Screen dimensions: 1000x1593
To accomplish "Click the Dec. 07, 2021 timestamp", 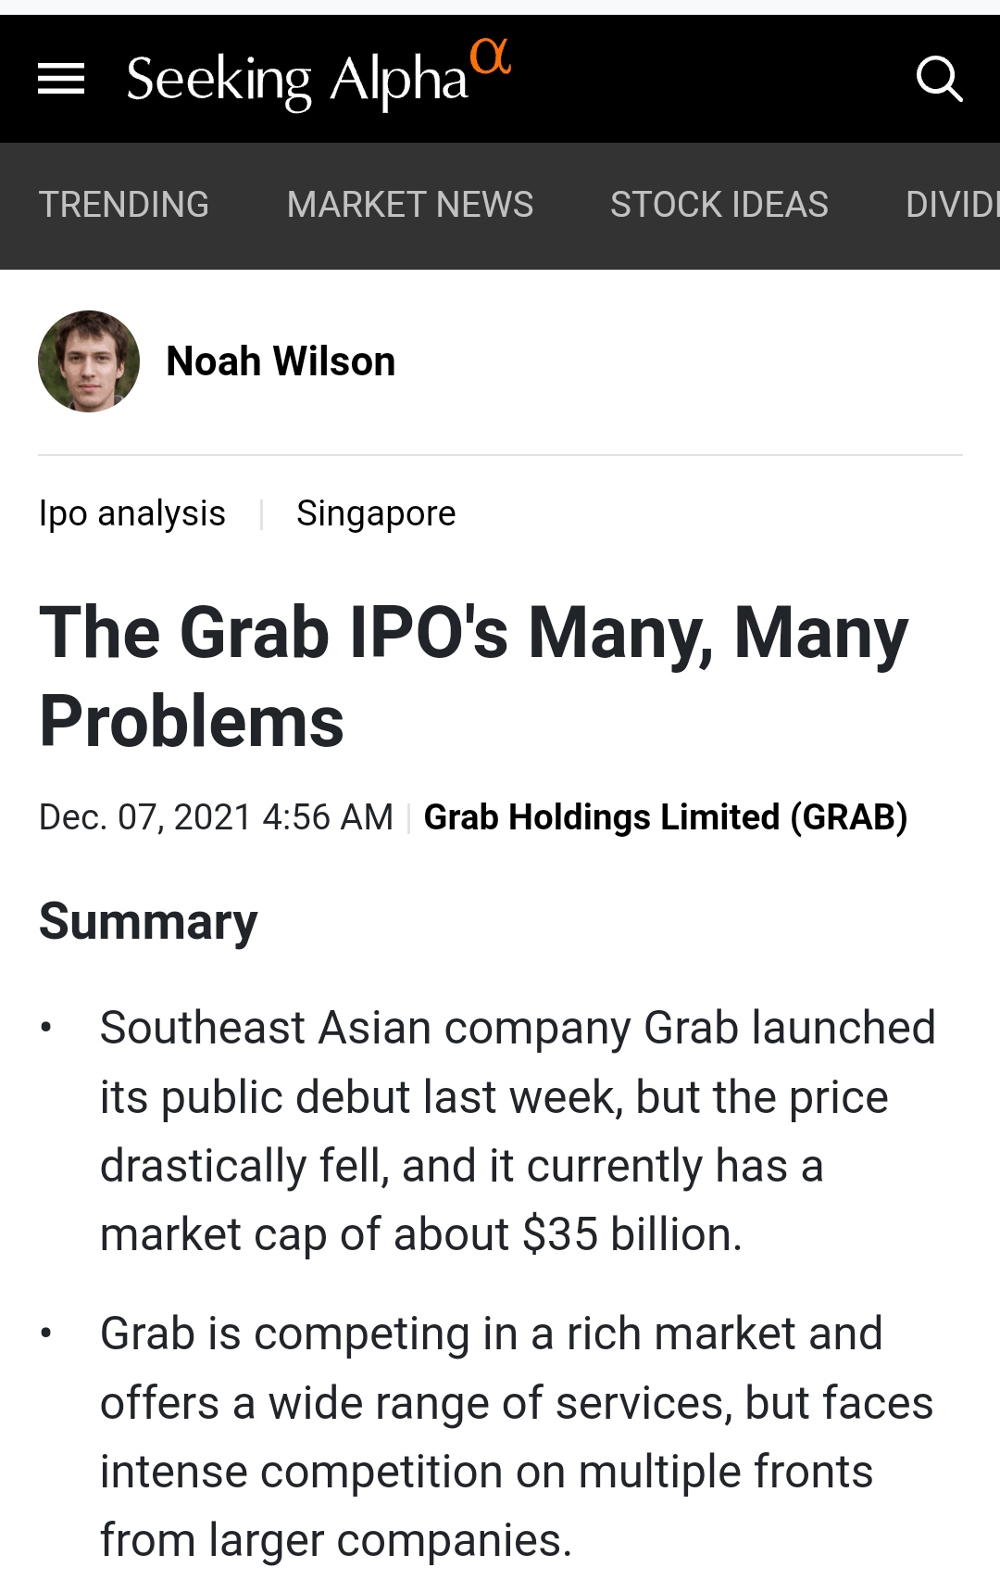I will 216,817.
